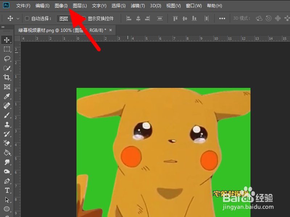The width and height of the screenshot is (290, 217).
Task: Click align horizontal centers icon
Action: pyautogui.click(x=138, y=18)
